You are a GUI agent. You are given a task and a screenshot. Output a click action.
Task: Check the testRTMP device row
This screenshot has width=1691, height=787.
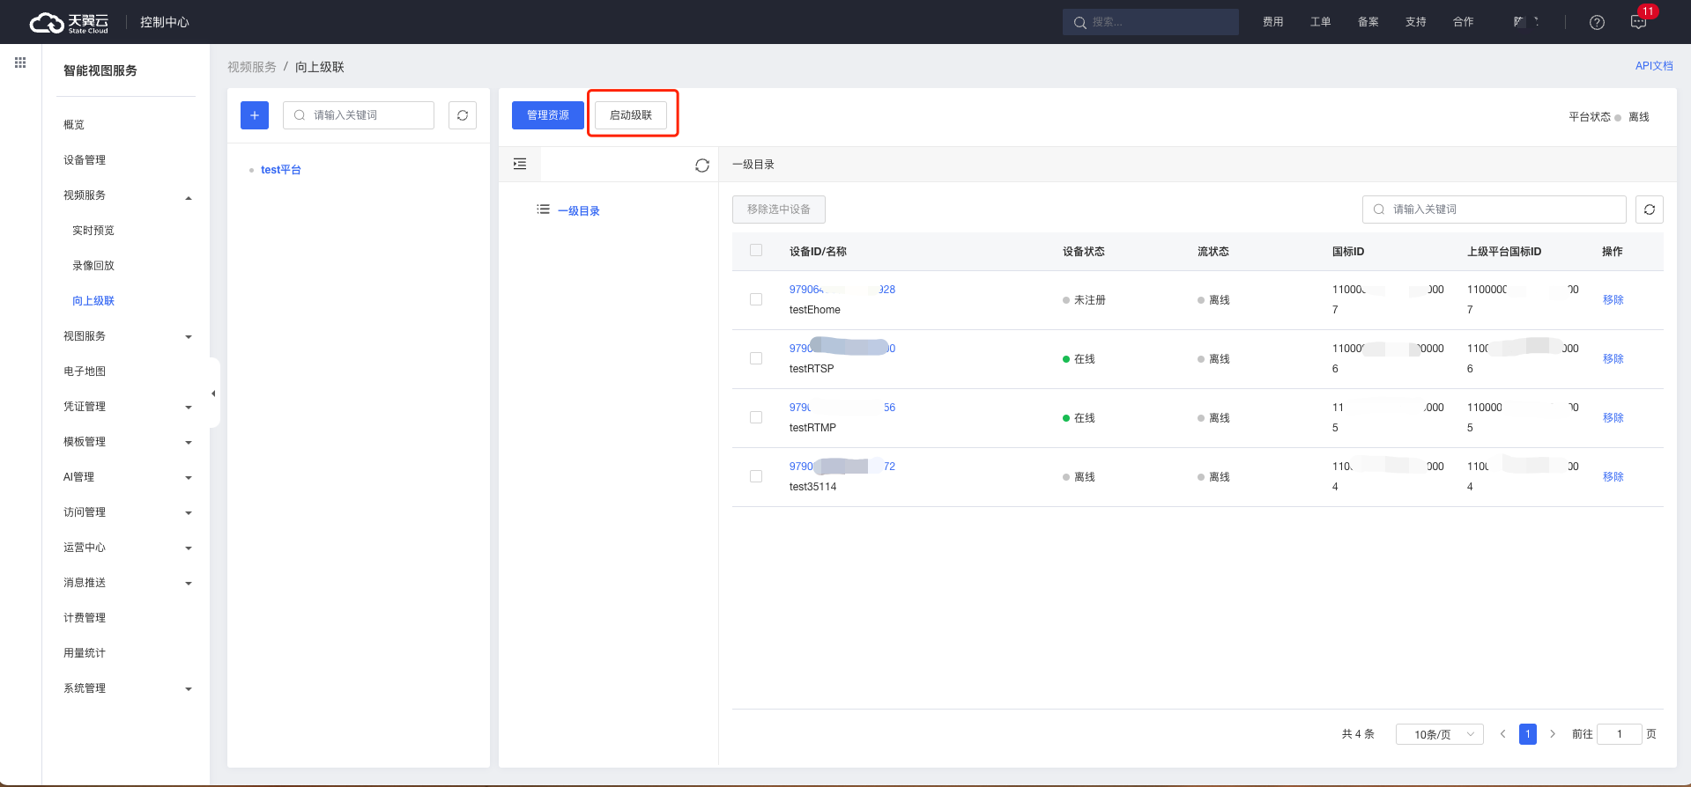point(756,417)
